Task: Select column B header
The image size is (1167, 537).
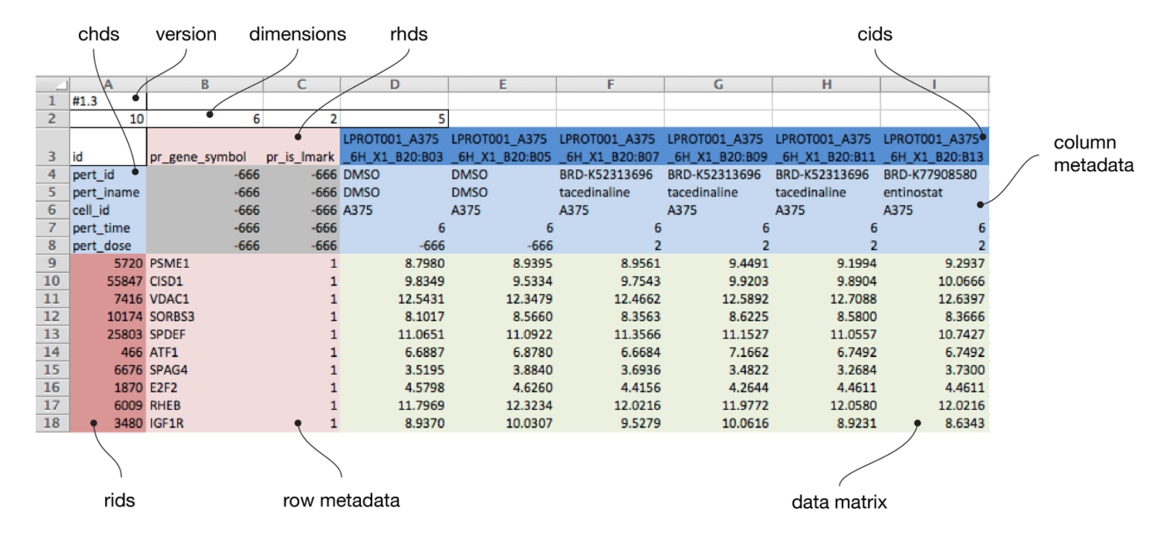Action: [205, 85]
